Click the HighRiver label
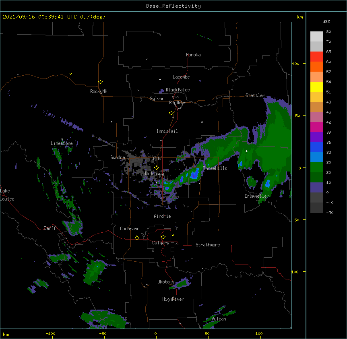 (x=173, y=299)
